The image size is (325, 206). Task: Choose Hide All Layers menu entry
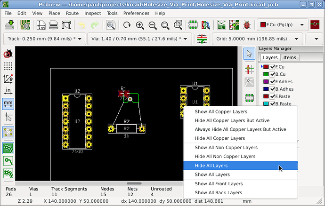point(241,166)
